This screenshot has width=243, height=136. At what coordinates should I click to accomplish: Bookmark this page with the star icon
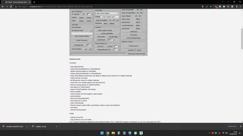[x=211, y=7]
